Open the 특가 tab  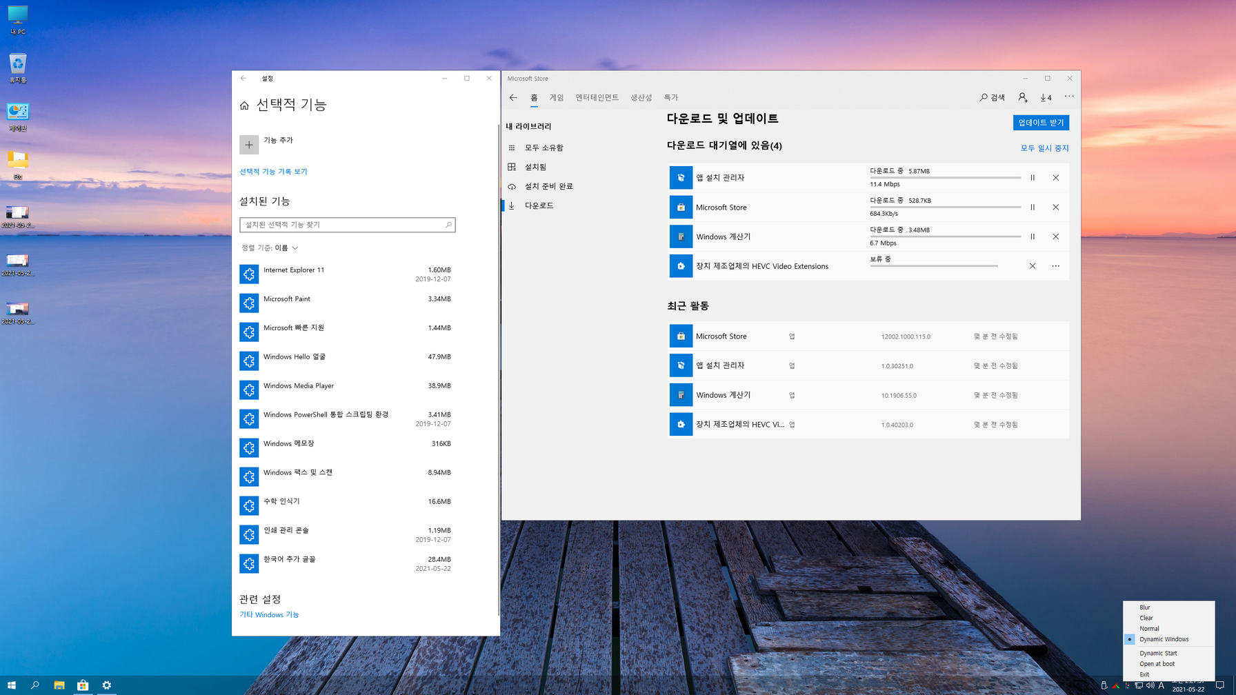click(671, 98)
